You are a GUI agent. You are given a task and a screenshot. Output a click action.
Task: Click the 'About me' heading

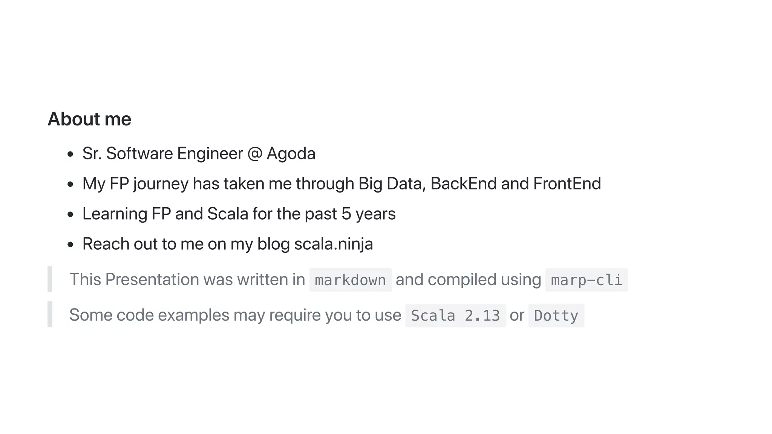89,119
